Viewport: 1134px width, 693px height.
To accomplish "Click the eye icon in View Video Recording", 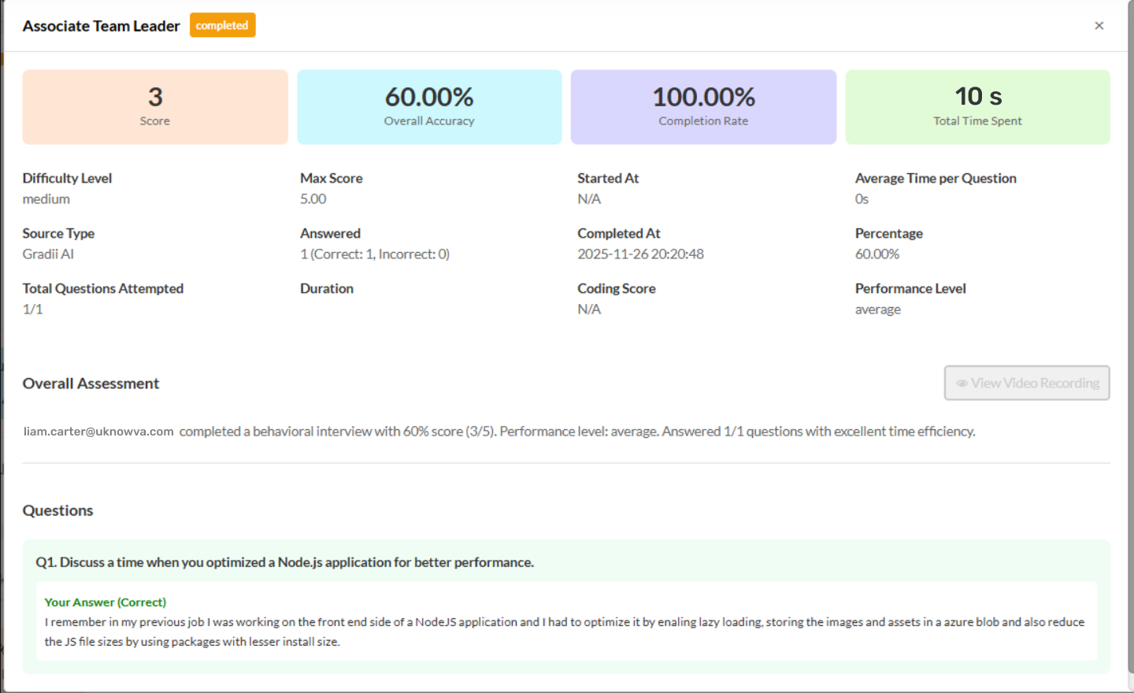I will tap(962, 384).
